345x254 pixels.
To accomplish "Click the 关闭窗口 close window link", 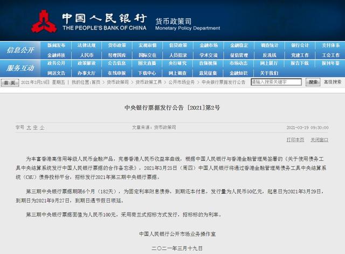I will click(319, 139).
